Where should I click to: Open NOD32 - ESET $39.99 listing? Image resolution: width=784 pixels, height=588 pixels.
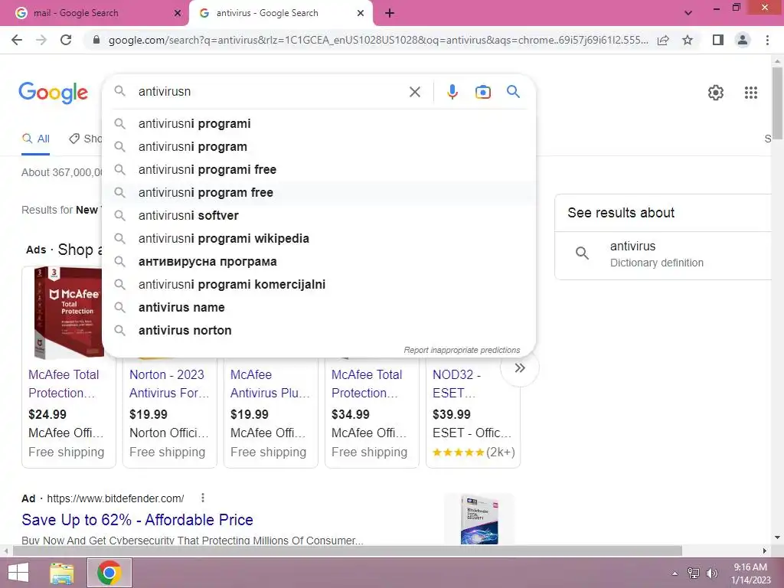click(456, 384)
